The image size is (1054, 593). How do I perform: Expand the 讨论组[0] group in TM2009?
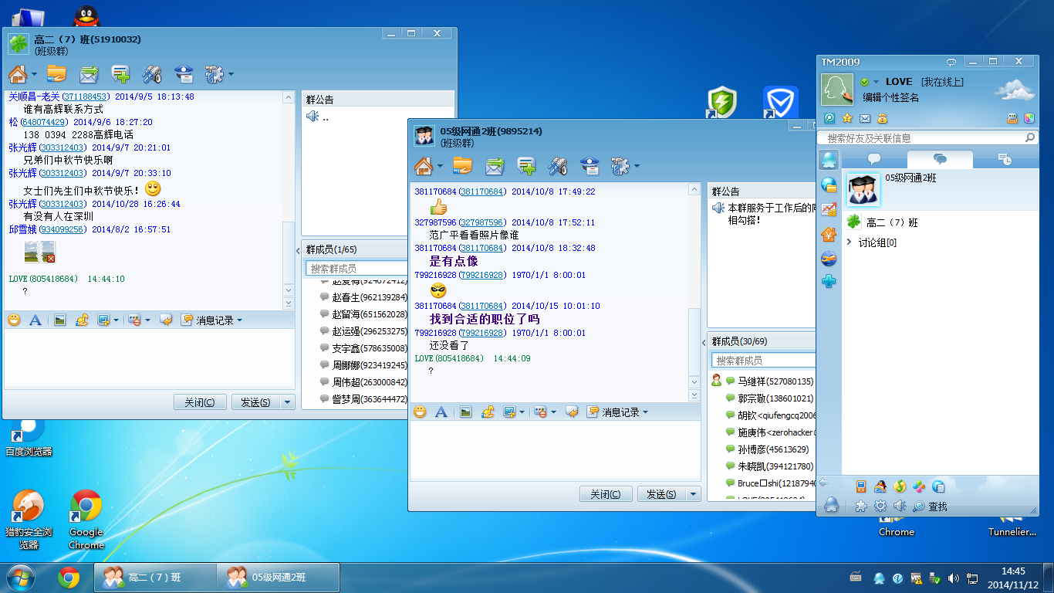point(850,242)
